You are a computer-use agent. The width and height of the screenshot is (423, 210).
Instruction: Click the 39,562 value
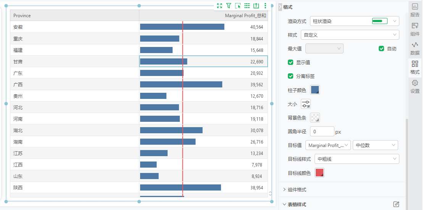(257, 84)
